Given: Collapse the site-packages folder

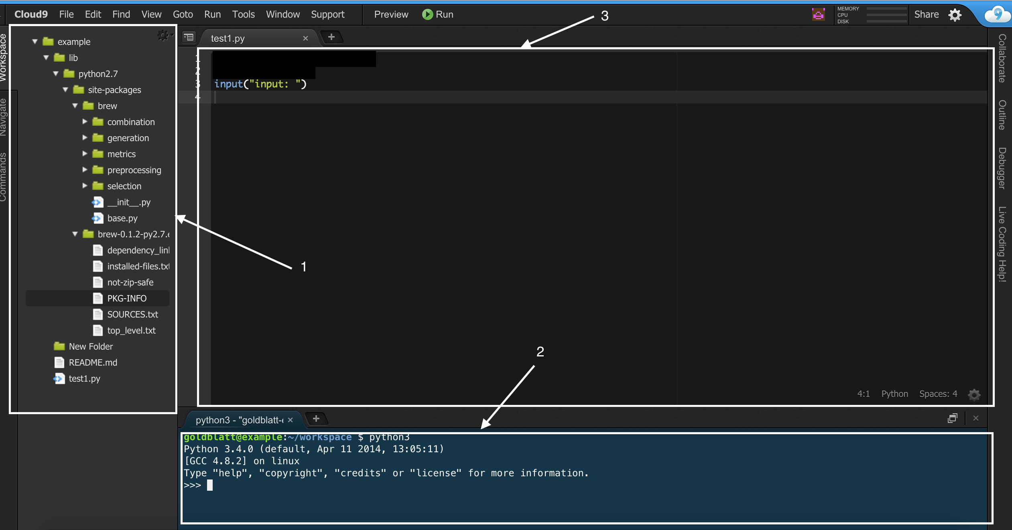Looking at the screenshot, I should pyautogui.click(x=65, y=90).
